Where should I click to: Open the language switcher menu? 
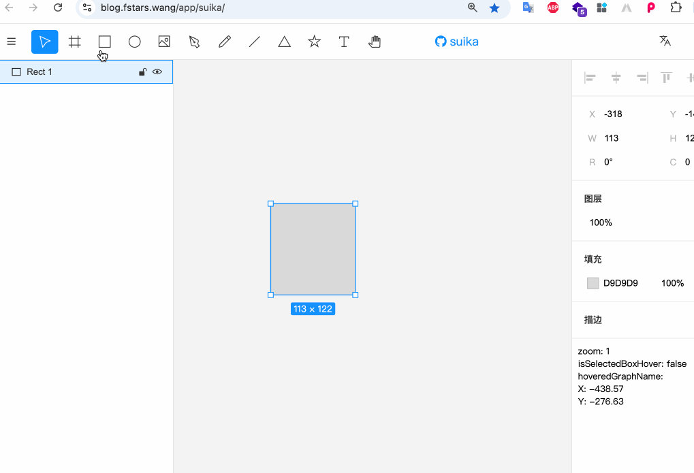point(665,41)
